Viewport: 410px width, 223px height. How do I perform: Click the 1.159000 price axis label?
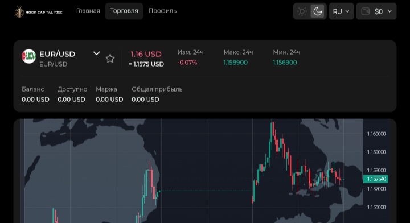click(376, 152)
